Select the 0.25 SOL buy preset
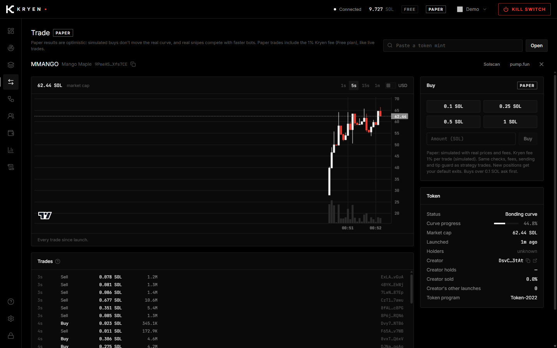This screenshot has height=348, width=557. click(510, 106)
